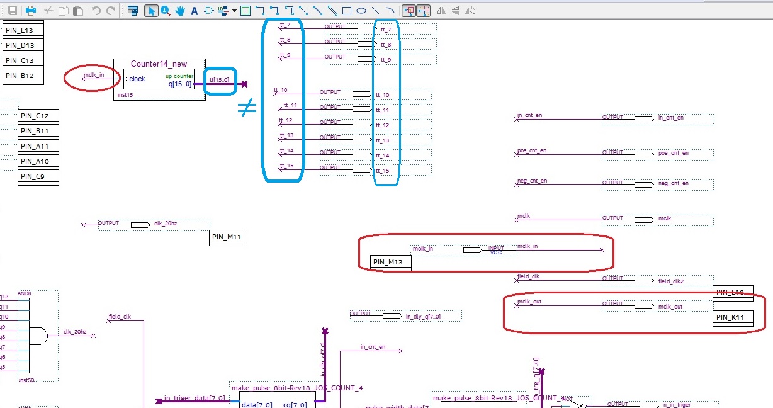Screen dimensions: 773x408
Task: Select the Diagonal Node tool
Action: (x=303, y=11)
